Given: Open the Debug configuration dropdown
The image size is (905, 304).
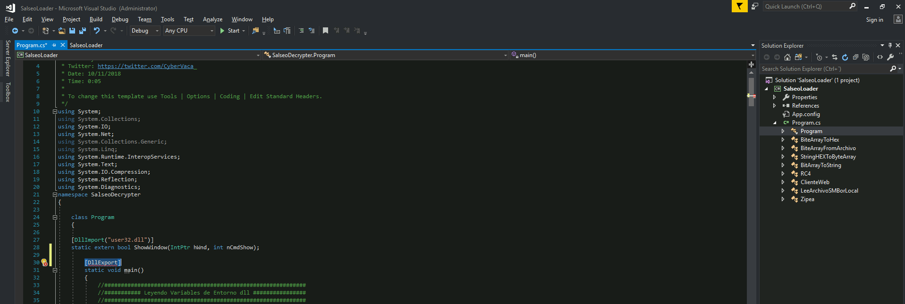Looking at the screenshot, I should point(145,31).
